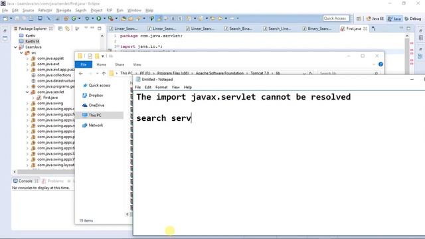Open the Home ribbon tab in File Explorer

[101, 64]
